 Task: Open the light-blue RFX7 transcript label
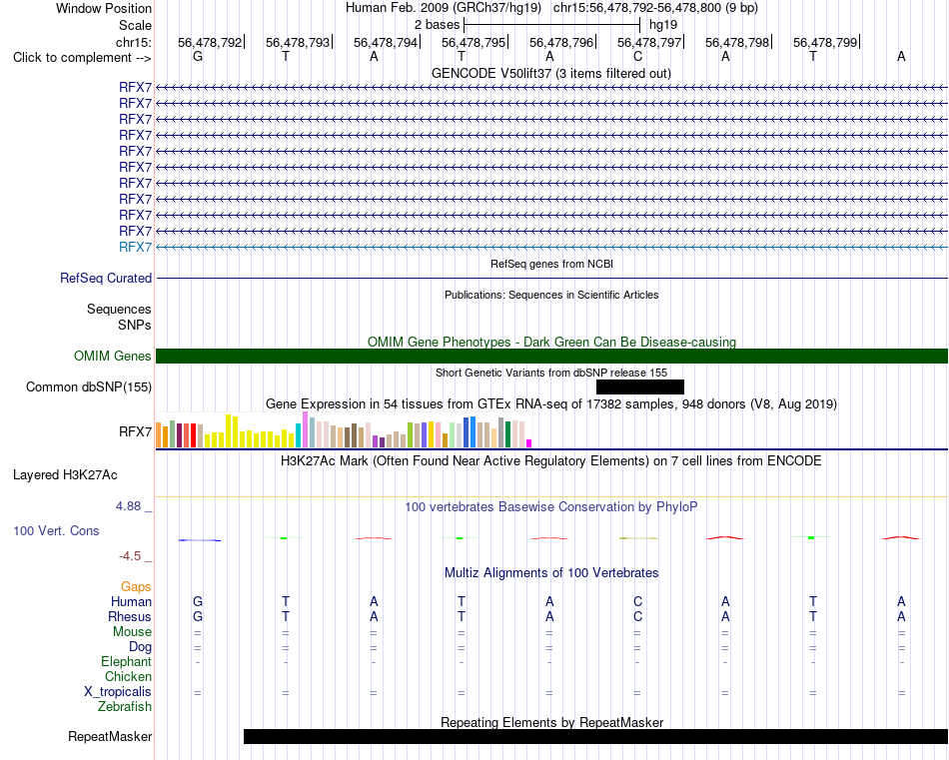tap(135, 247)
